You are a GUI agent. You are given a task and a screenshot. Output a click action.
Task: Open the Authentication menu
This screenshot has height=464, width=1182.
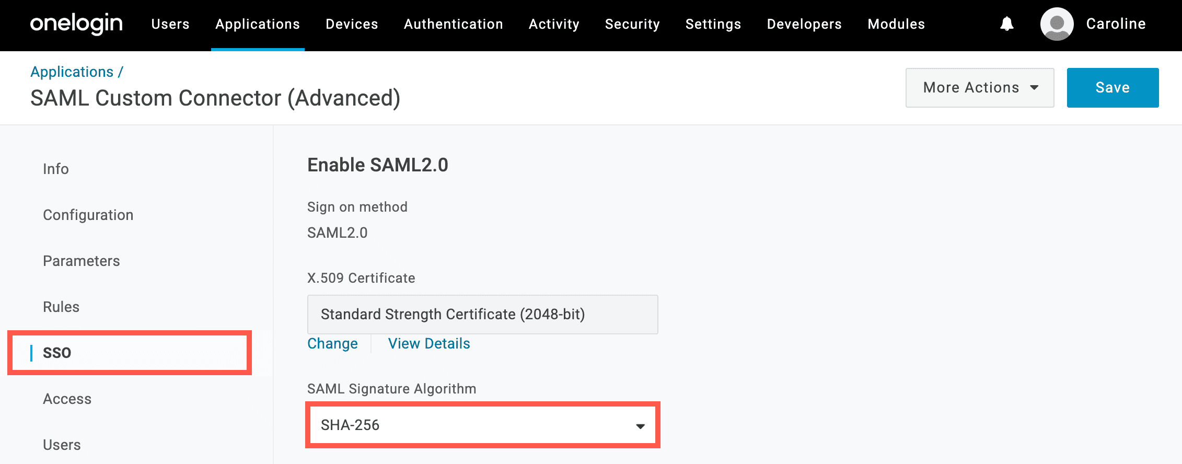[x=453, y=24]
